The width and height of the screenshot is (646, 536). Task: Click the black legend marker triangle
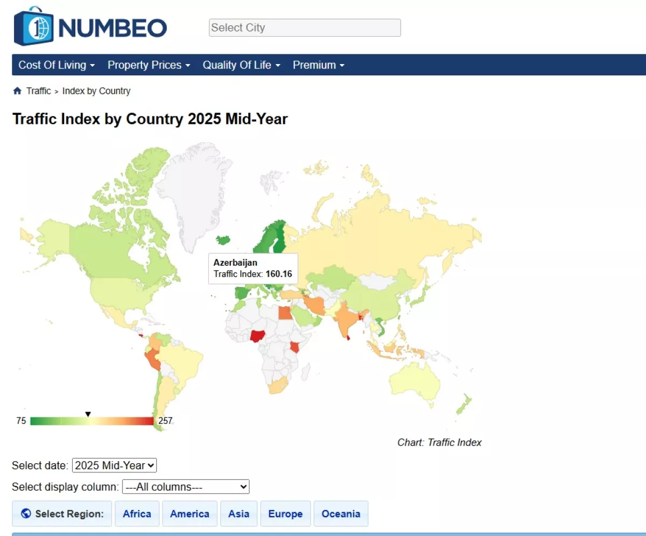[x=88, y=414]
